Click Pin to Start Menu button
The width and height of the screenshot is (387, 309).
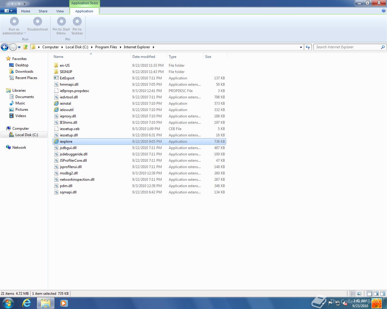[x=61, y=26]
